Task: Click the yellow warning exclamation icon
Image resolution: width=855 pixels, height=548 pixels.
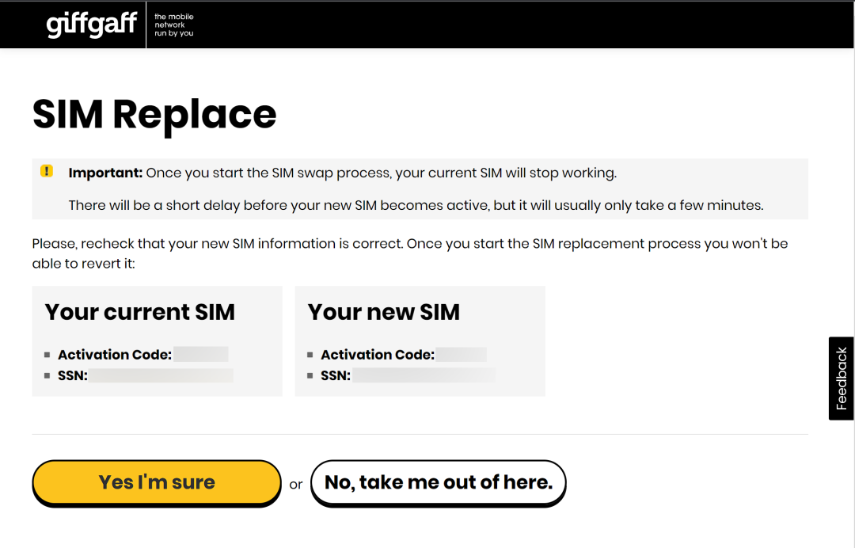Action: point(47,171)
